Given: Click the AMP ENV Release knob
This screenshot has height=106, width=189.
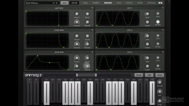Looking at the screenshot, I should pyautogui.click(x=87, y=22).
